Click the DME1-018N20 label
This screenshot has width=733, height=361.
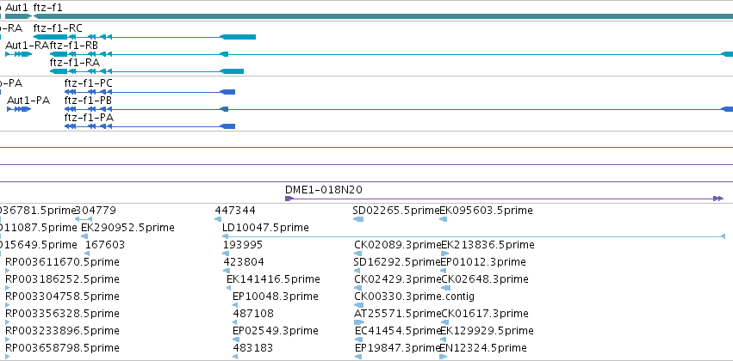pyautogui.click(x=324, y=190)
